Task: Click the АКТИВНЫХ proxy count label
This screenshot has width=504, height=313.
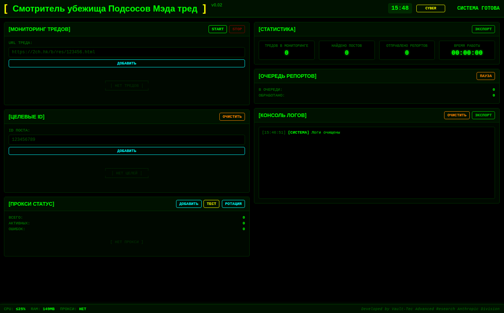Action: (x=19, y=223)
